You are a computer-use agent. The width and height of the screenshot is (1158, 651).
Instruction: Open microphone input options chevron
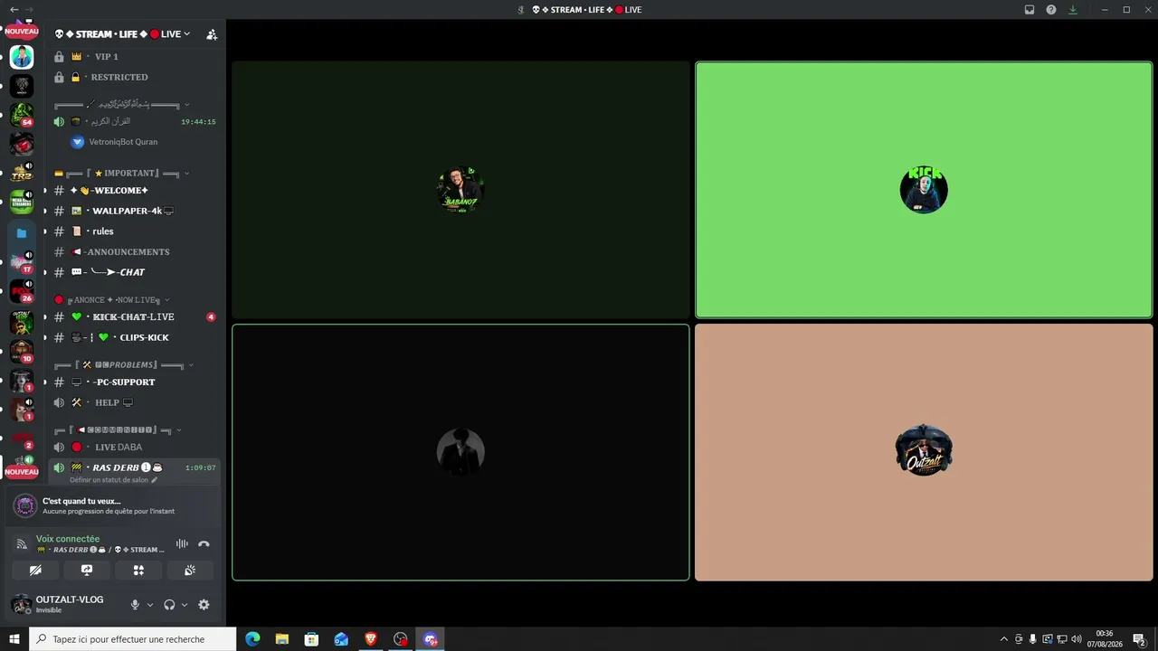[x=150, y=605]
